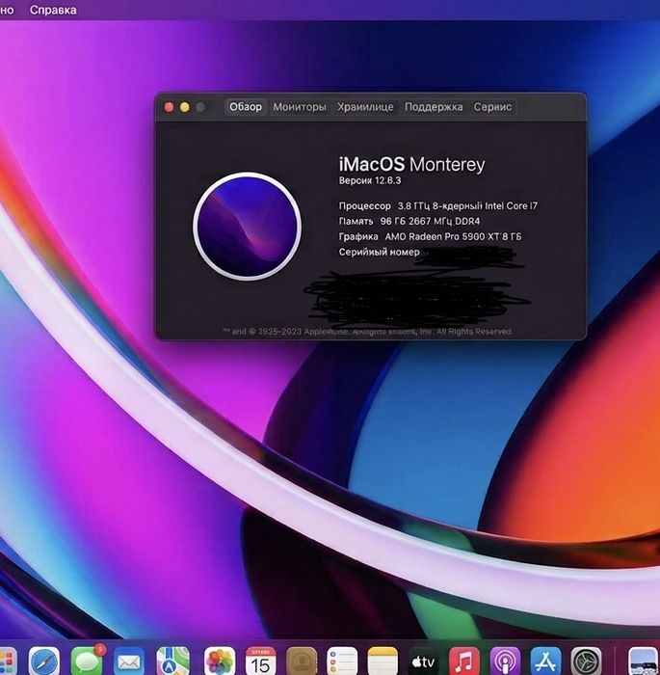The width and height of the screenshot is (660, 675).
Task: Open Calendar showing 15 in the Dock
Action: click(x=260, y=661)
